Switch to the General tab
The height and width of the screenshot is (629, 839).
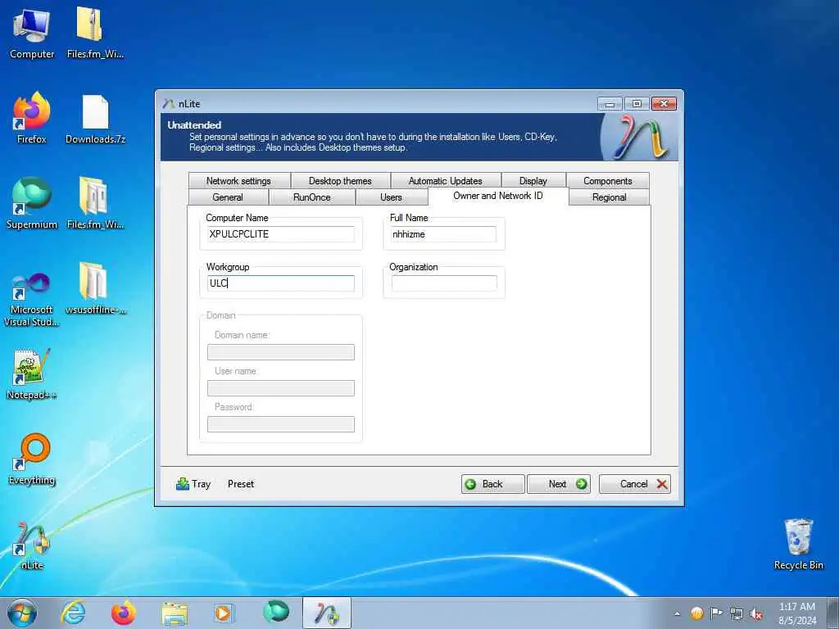click(228, 197)
